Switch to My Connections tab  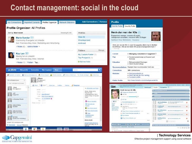coord(15,22)
